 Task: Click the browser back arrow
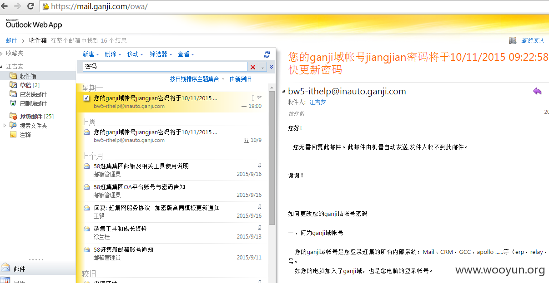click(5, 6)
